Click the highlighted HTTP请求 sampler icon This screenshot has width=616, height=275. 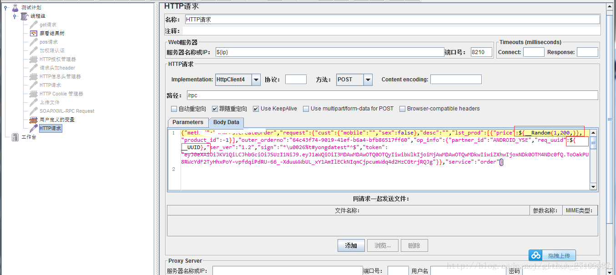pos(34,128)
